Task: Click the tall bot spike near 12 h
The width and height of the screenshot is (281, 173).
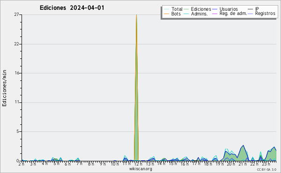Action: pos(136,87)
